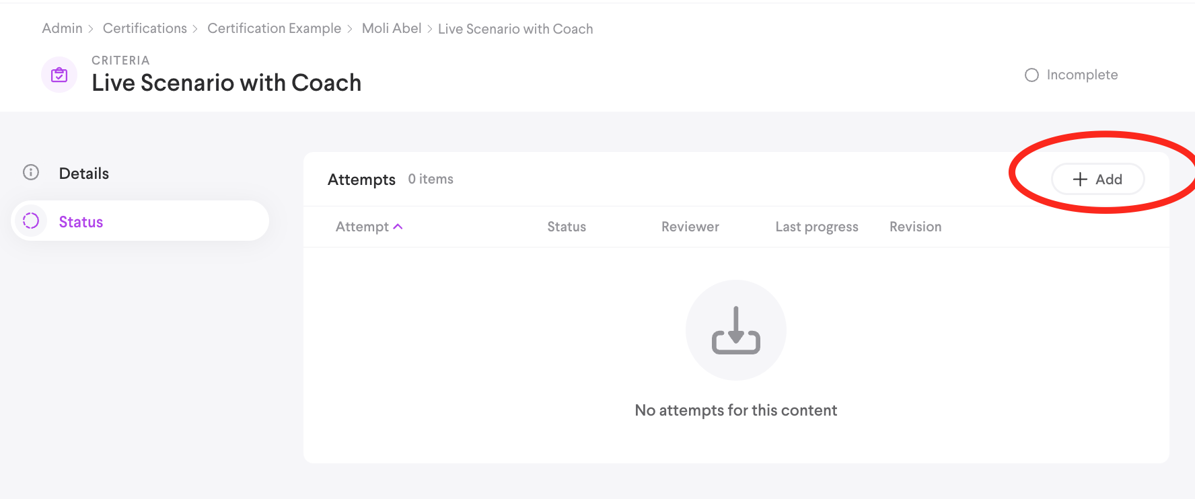Viewport: 1195px width, 499px height.
Task: Click the Incomplete status label
Action: (x=1082, y=75)
